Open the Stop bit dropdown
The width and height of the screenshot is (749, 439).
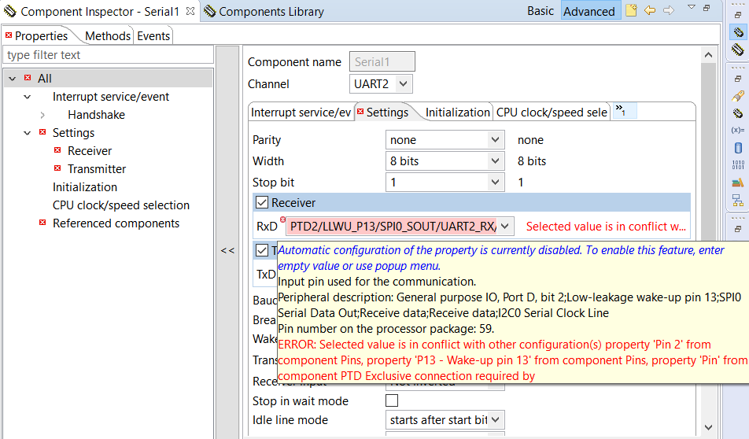click(x=496, y=182)
